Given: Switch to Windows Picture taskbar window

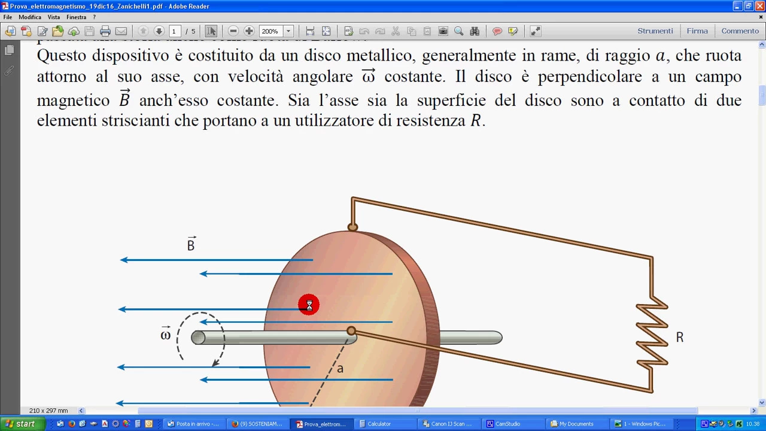Looking at the screenshot, I should point(642,424).
